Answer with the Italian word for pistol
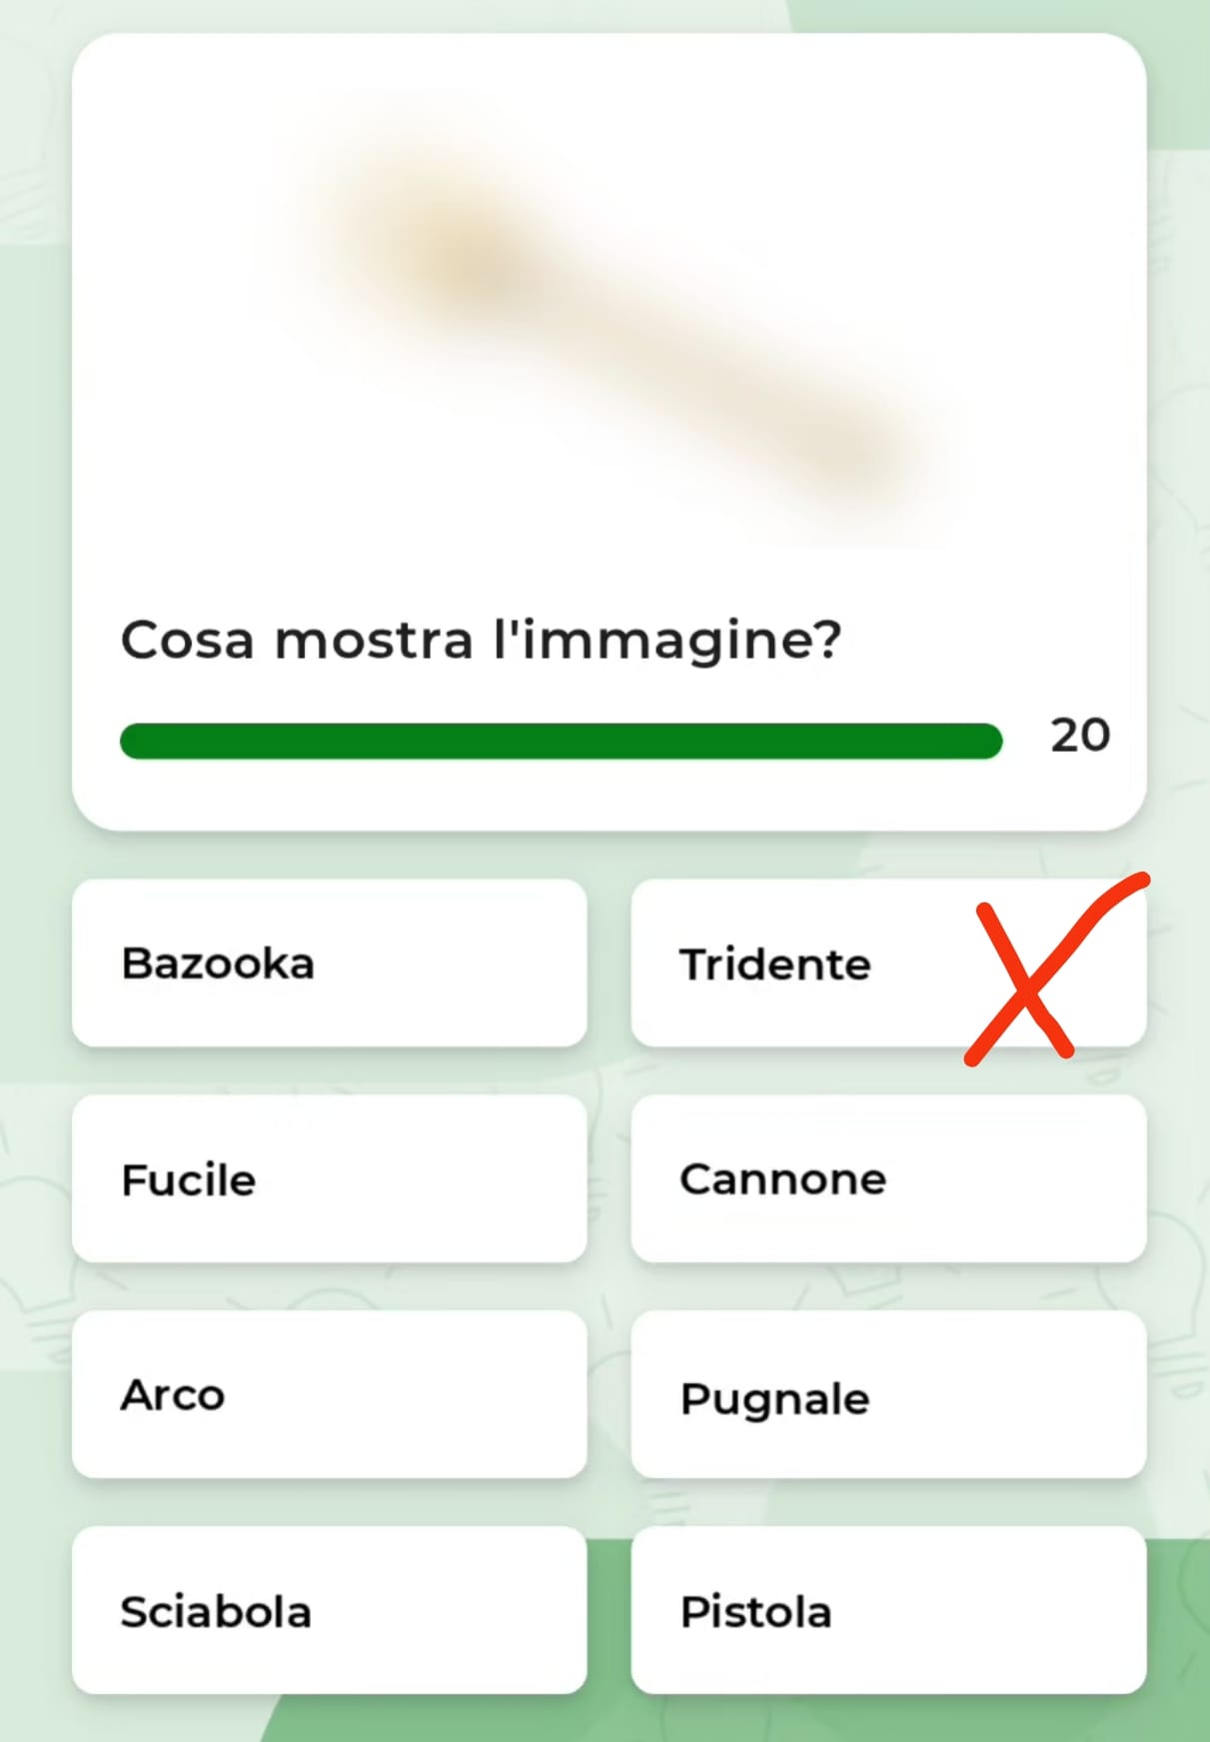Image resolution: width=1210 pixels, height=1742 pixels. tap(888, 1610)
